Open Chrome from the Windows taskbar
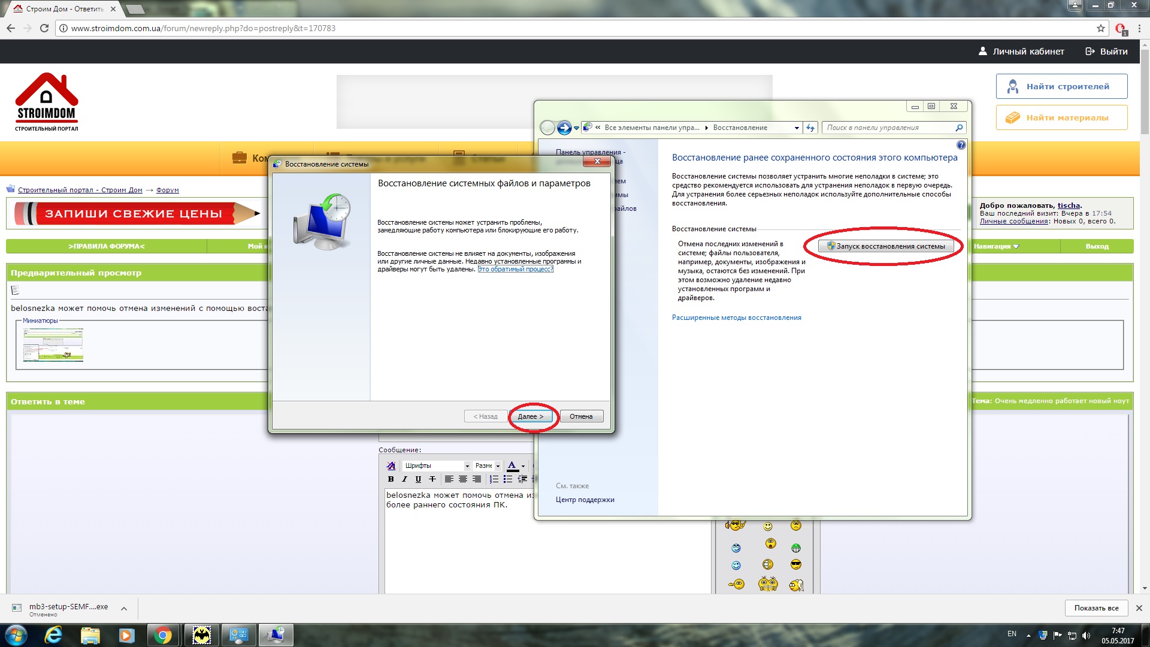Image resolution: width=1150 pixels, height=647 pixels. (163, 635)
